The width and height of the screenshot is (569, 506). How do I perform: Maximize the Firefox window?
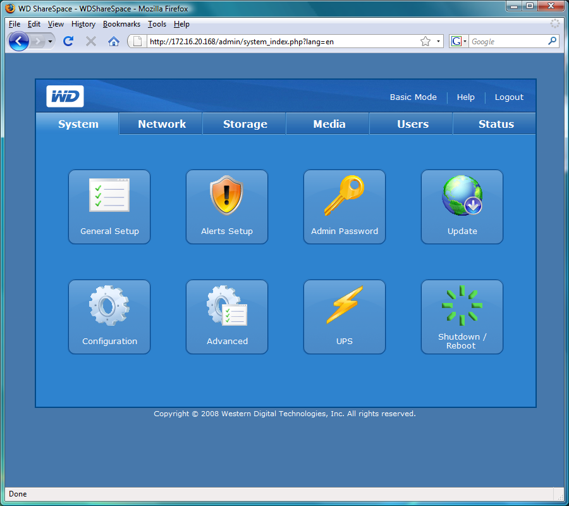click(529, 6)
